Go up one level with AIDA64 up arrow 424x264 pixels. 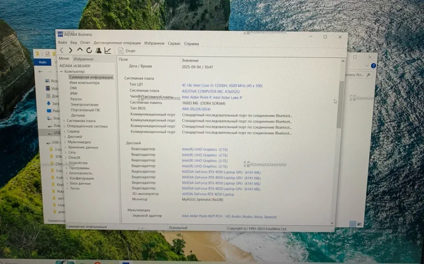79,50
